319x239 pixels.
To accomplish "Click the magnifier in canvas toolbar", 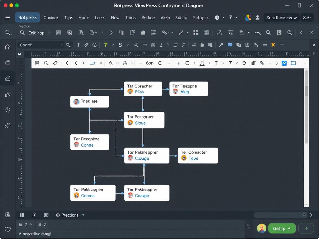I will (46, 63).
